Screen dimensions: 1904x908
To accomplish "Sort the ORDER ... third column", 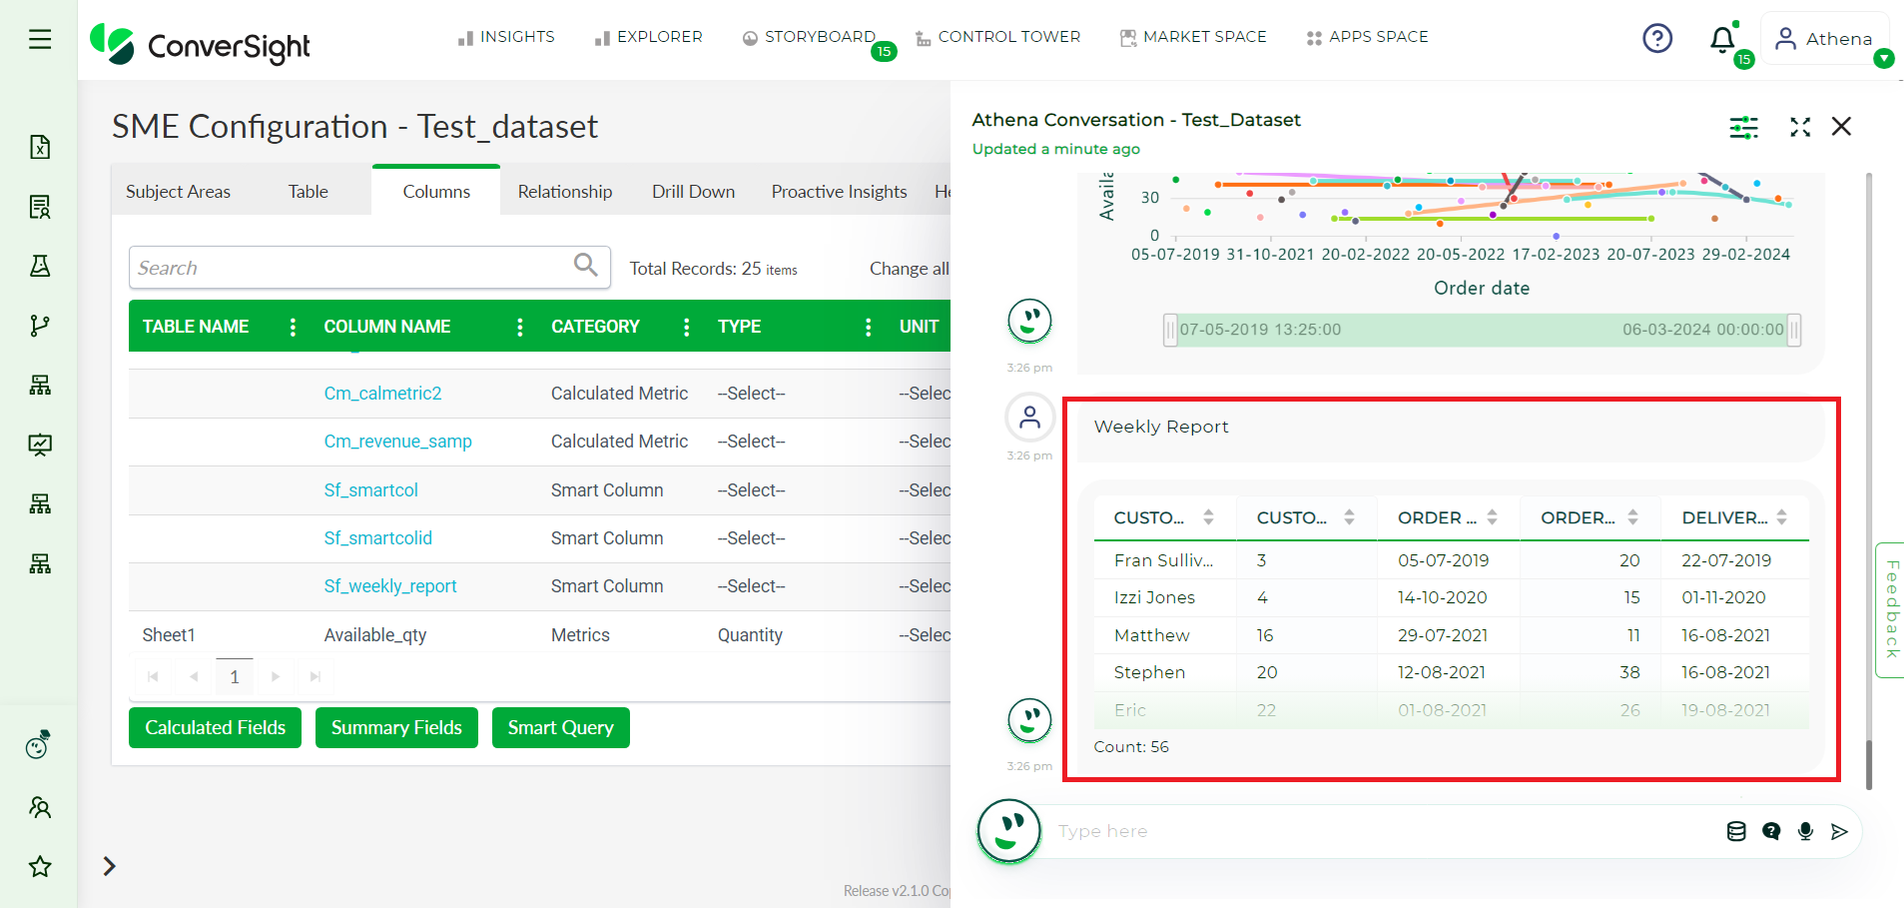I will coord(1492,516).
